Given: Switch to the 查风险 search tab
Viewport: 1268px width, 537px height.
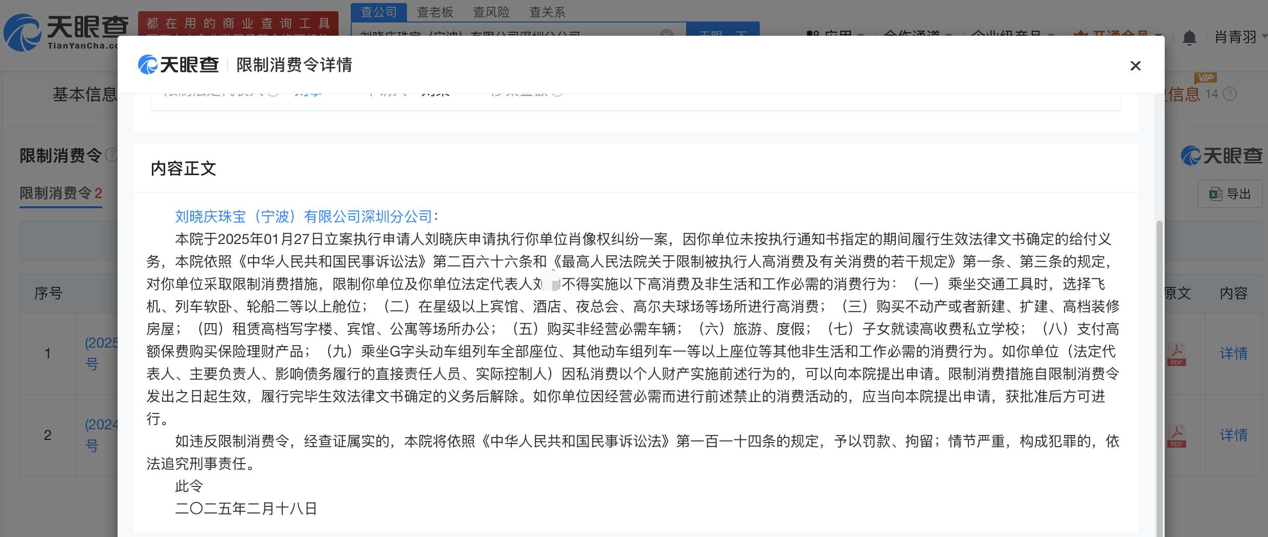Looking at the screenshot, I should (x=491, y=12).
